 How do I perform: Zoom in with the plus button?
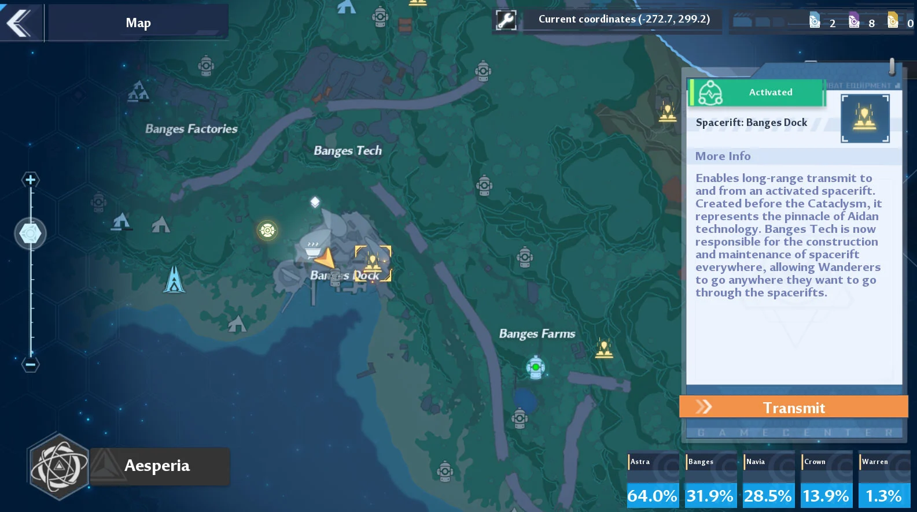click(30, 180)
